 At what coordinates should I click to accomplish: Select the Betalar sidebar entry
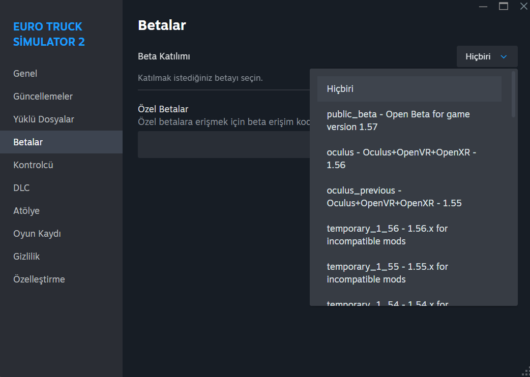[x=61, y=142]
